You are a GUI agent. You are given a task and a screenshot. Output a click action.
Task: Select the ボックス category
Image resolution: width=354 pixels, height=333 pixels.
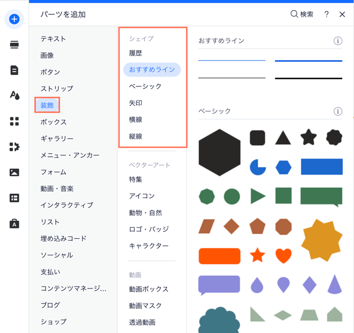(x=54, y=122)
